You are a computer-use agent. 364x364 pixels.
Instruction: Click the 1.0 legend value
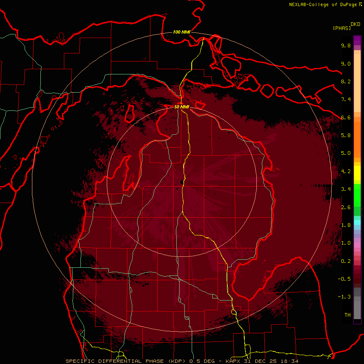(x=346, y=243)
